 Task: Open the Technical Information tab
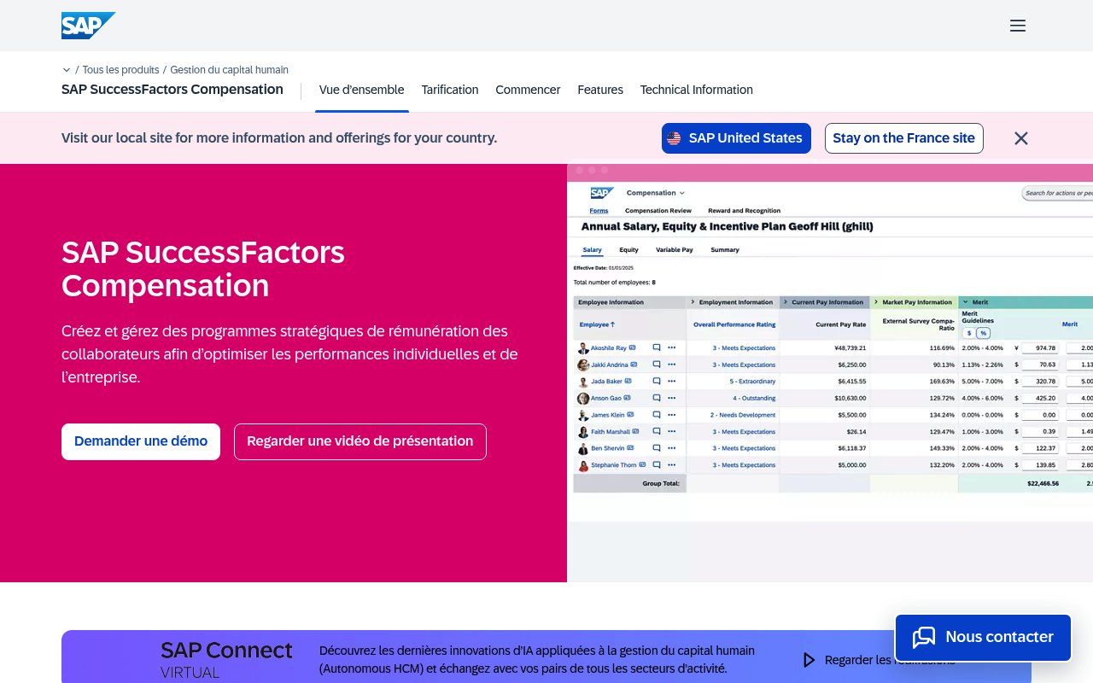click(697, 90)
